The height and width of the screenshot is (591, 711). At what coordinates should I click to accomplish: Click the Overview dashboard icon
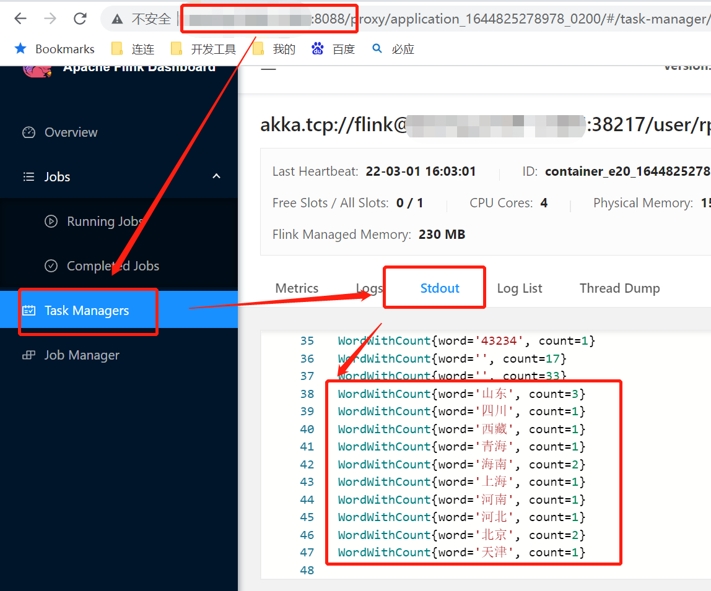[x=28, y=132]
